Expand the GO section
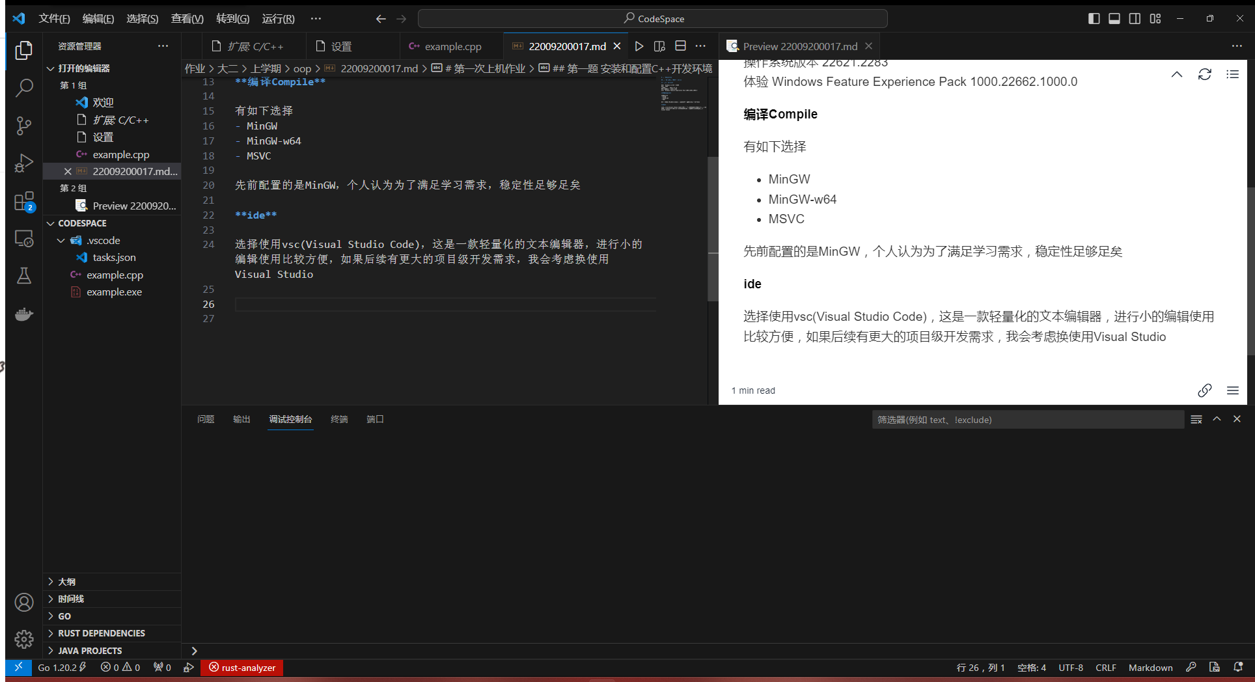Screen dimensions: 1255x682 point(112,616)
